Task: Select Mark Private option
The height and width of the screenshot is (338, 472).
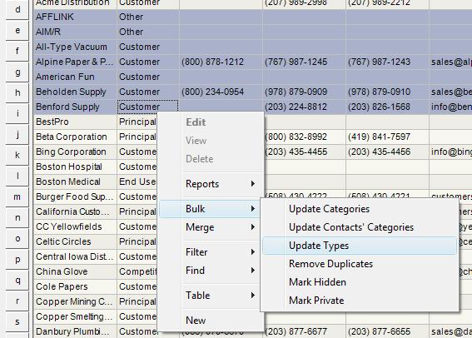Action: coord(360,301)
